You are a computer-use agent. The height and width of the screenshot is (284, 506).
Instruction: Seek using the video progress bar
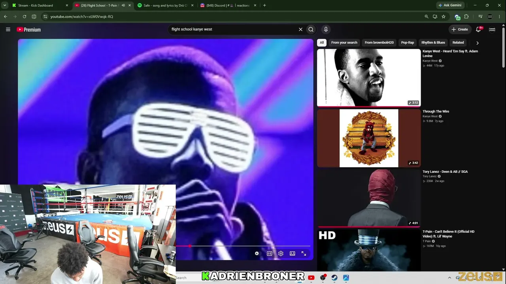click(x=243, y=246)
